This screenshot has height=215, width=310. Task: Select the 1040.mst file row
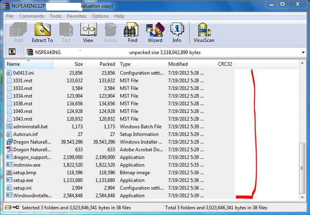point(119,111)
